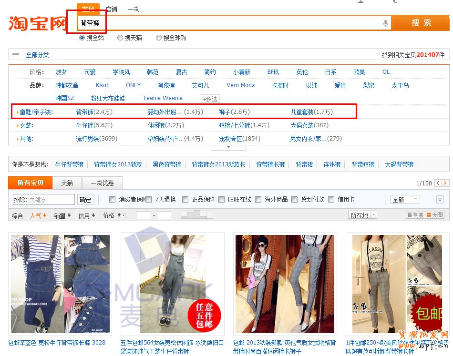Click the price range distribution bar
This screenshot has width=453, height=356.
(194, 215)
